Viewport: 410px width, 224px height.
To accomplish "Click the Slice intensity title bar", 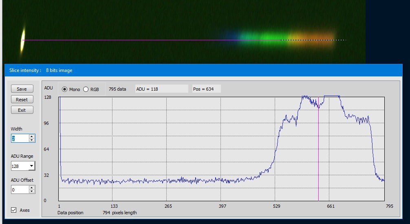I will click(x=203, y=70).
